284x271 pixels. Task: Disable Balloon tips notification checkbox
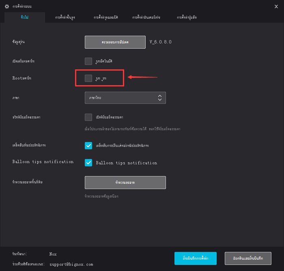[x=88, y=162]
